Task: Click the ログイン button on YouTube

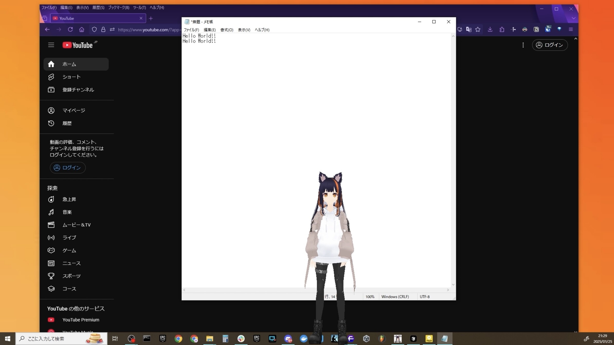Action: point(550,45)
